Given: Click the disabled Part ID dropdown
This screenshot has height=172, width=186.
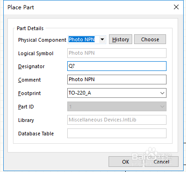Looking at the screenshot, I should 117,107.
